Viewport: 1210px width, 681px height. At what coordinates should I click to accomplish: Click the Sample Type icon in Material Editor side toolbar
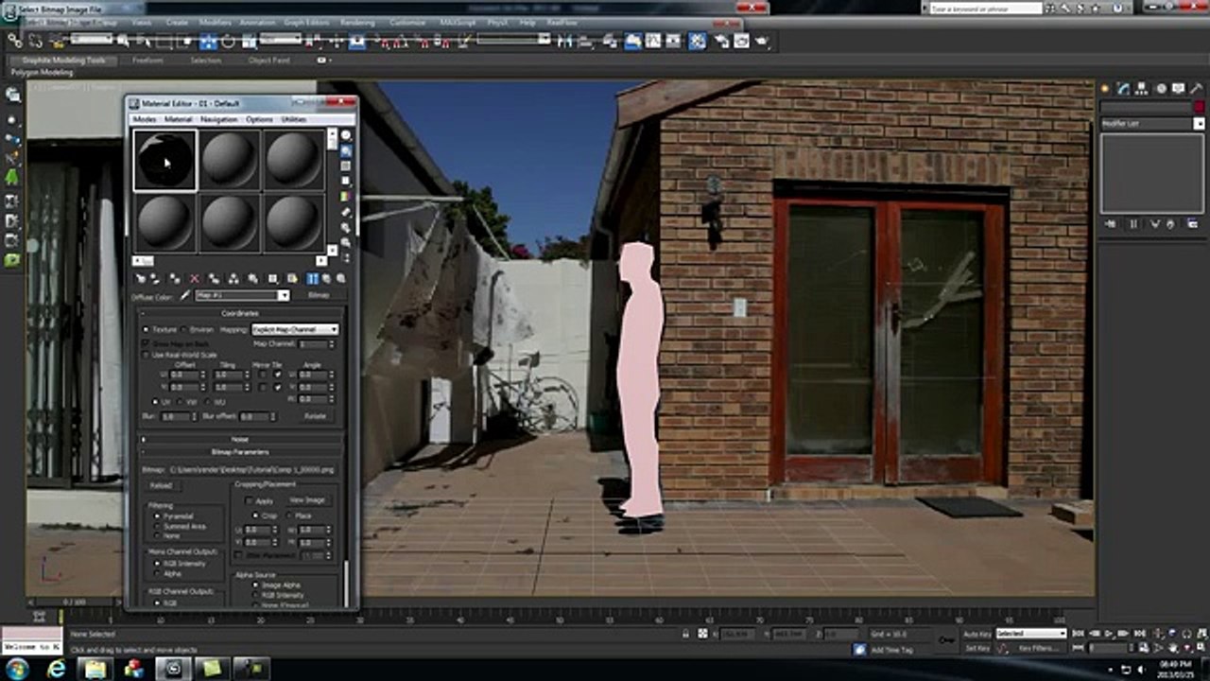346,136
